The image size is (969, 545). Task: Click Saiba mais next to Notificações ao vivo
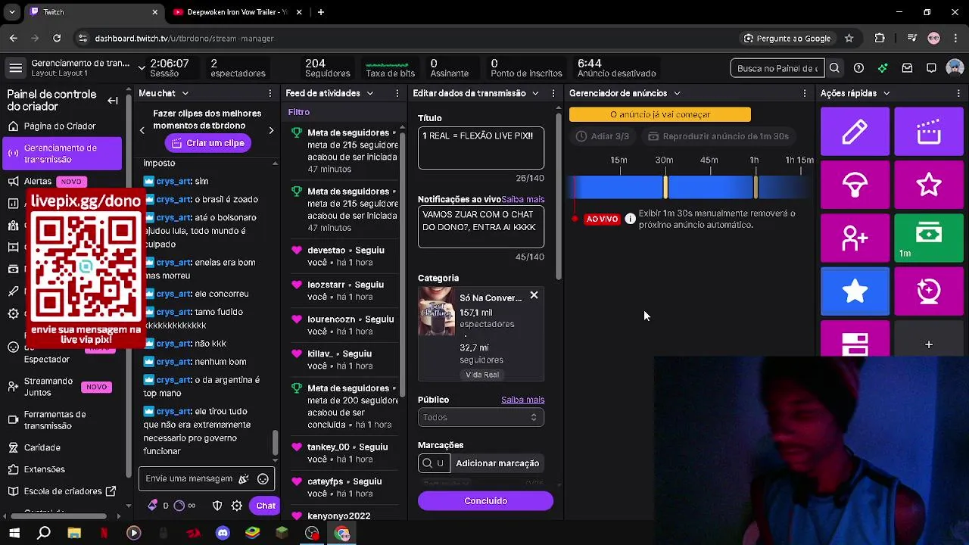pos(523,199)
